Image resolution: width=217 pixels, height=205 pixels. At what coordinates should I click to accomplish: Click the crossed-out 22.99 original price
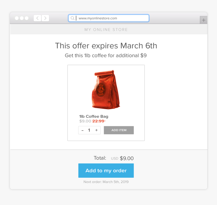[99, 121]
